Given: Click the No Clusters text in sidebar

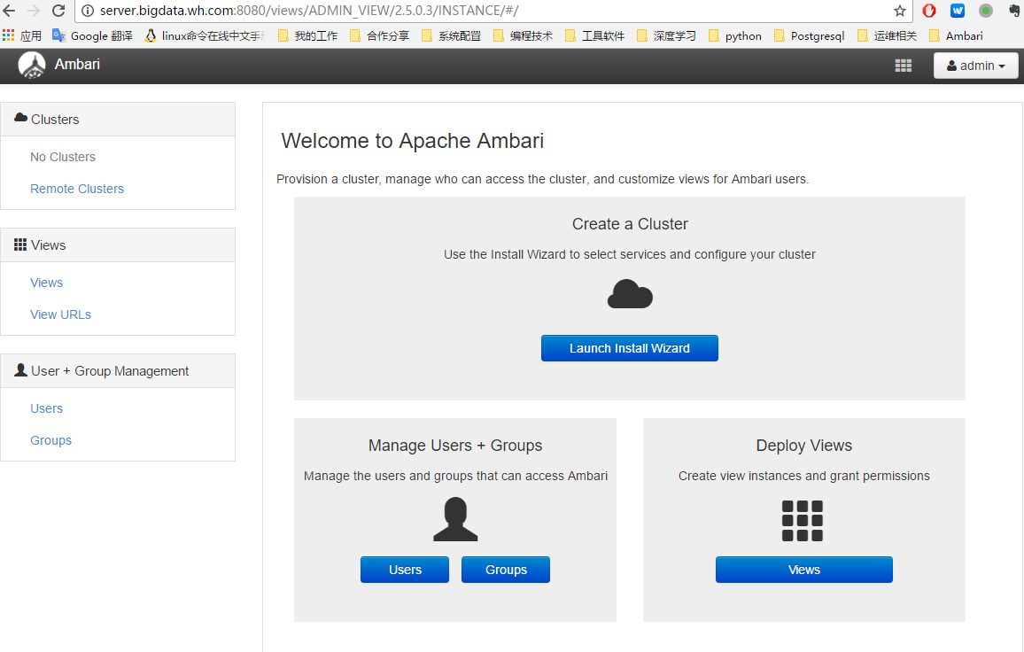Looking at the screenshot, I should click(x=63, y=157).
